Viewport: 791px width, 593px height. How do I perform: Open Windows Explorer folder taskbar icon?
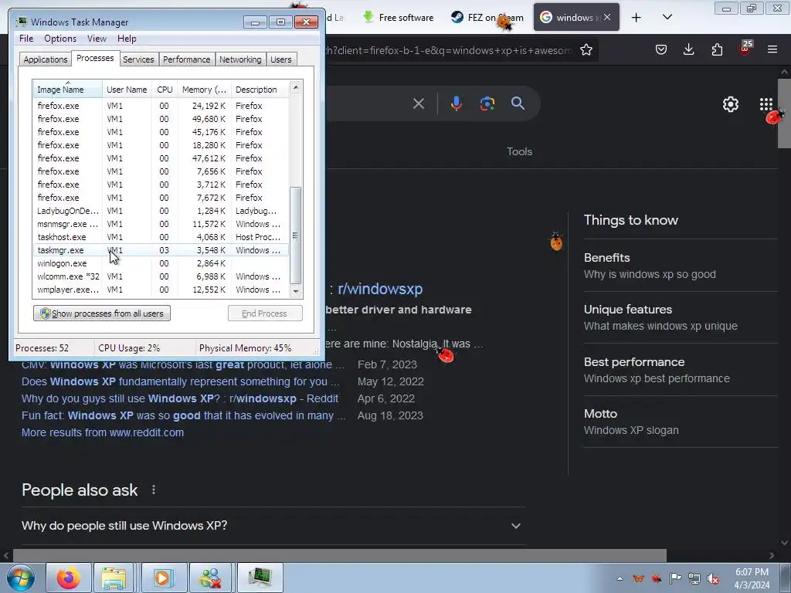point(114,578)
